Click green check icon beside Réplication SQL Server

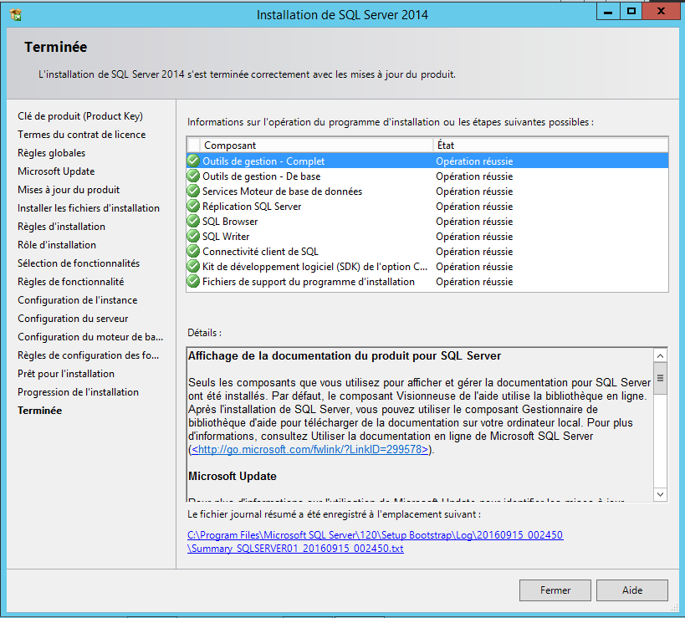tap(193, 207)
